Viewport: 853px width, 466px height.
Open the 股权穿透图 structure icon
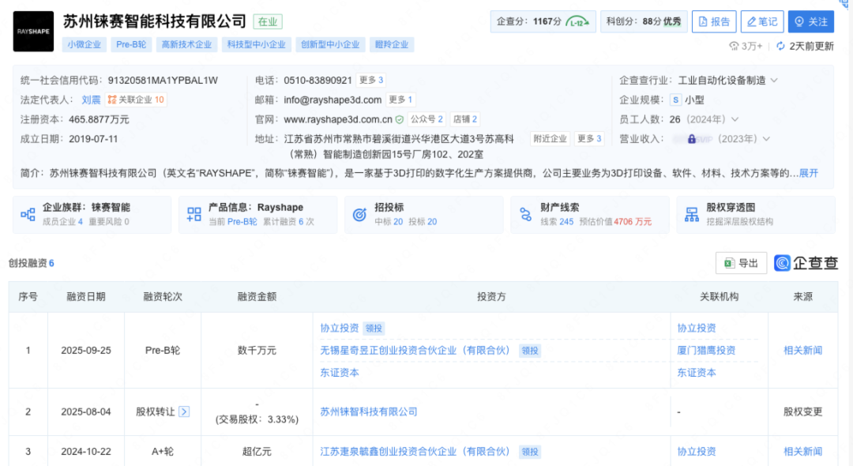pyautogui.click(x=692, y=215)
